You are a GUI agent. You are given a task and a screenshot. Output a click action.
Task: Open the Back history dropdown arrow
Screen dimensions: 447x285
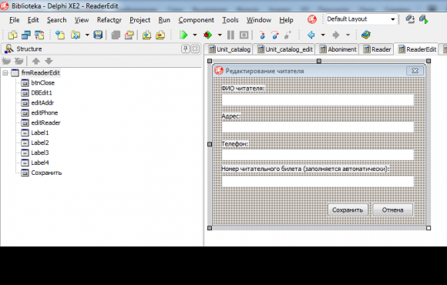click(x=323, y=35)
